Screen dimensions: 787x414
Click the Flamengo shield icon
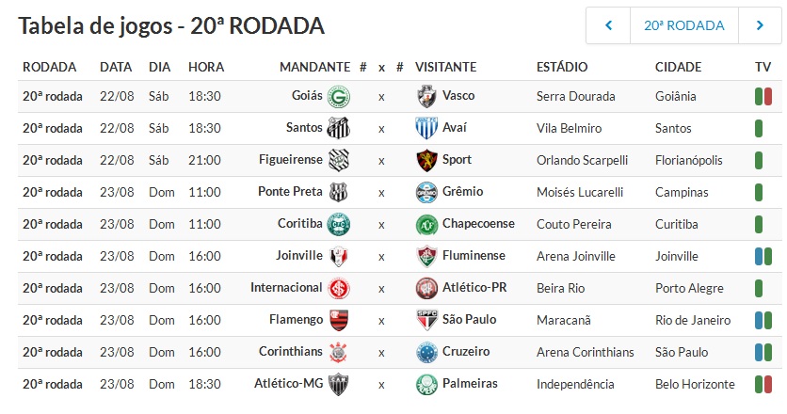(x=339, y=320)
